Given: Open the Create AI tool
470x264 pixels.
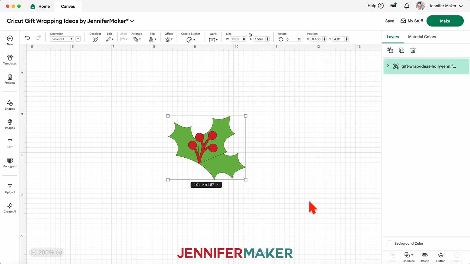Looking at the screenshot, I should (x=10, y=208).
